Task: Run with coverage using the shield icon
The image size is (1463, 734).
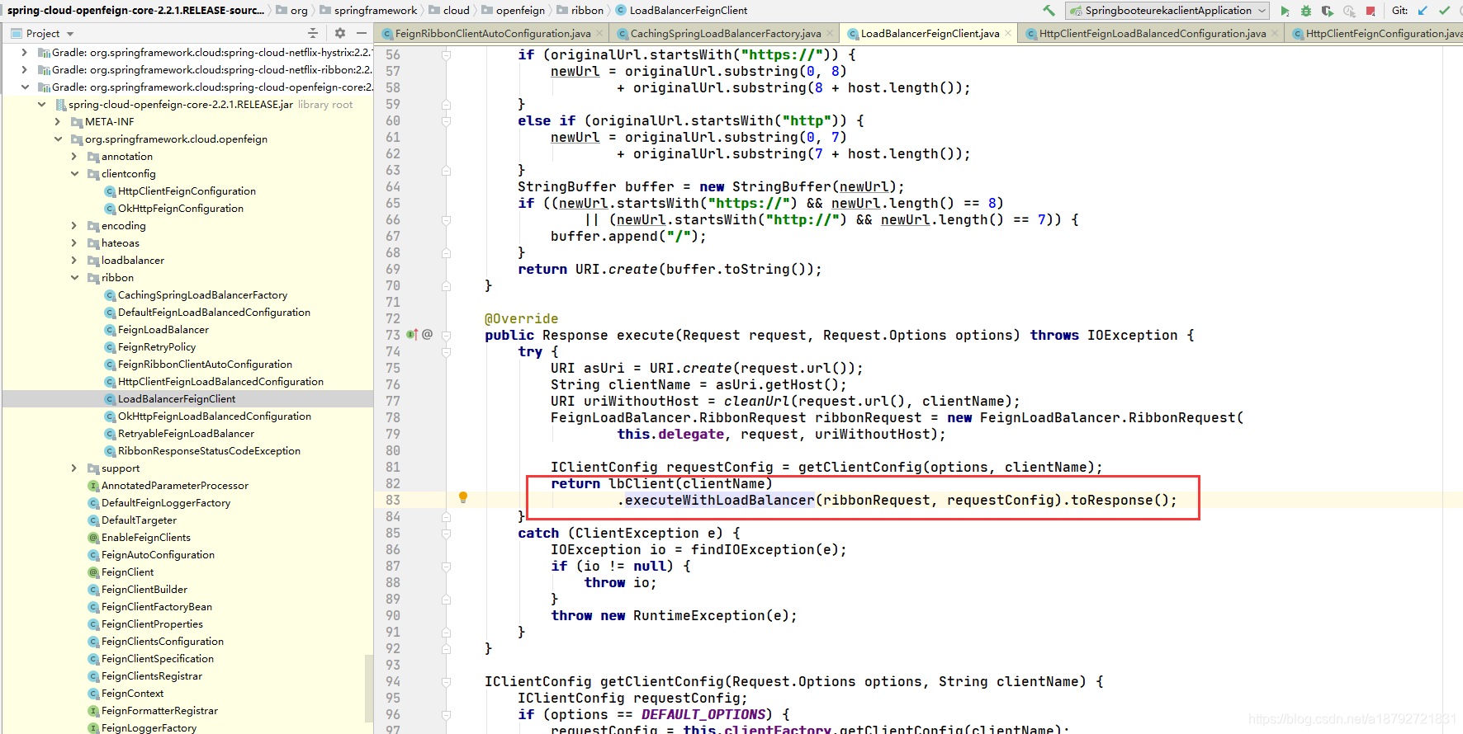Action: click(x=1328, y=11)
